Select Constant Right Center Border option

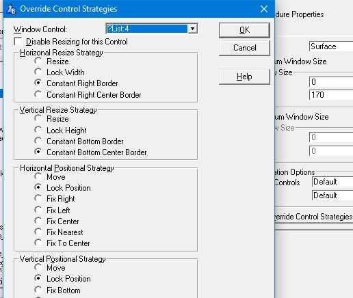(x=38, y=94)
